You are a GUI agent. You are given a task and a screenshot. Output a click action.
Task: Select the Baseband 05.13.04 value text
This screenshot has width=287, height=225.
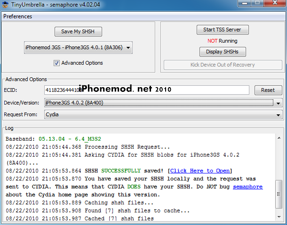pyautogui.click(x=70, y=139)
